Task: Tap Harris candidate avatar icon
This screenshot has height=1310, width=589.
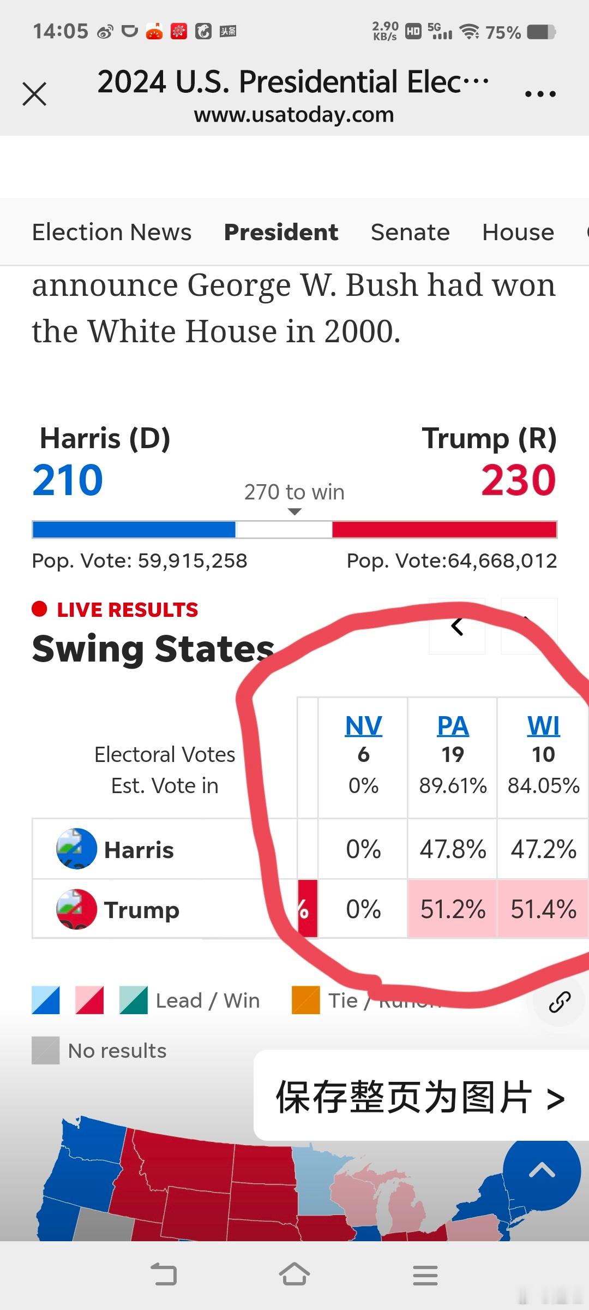Action: coord(76,849)
